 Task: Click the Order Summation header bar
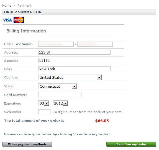[79, 12]
